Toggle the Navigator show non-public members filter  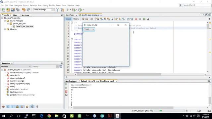(x=18, y=107)
